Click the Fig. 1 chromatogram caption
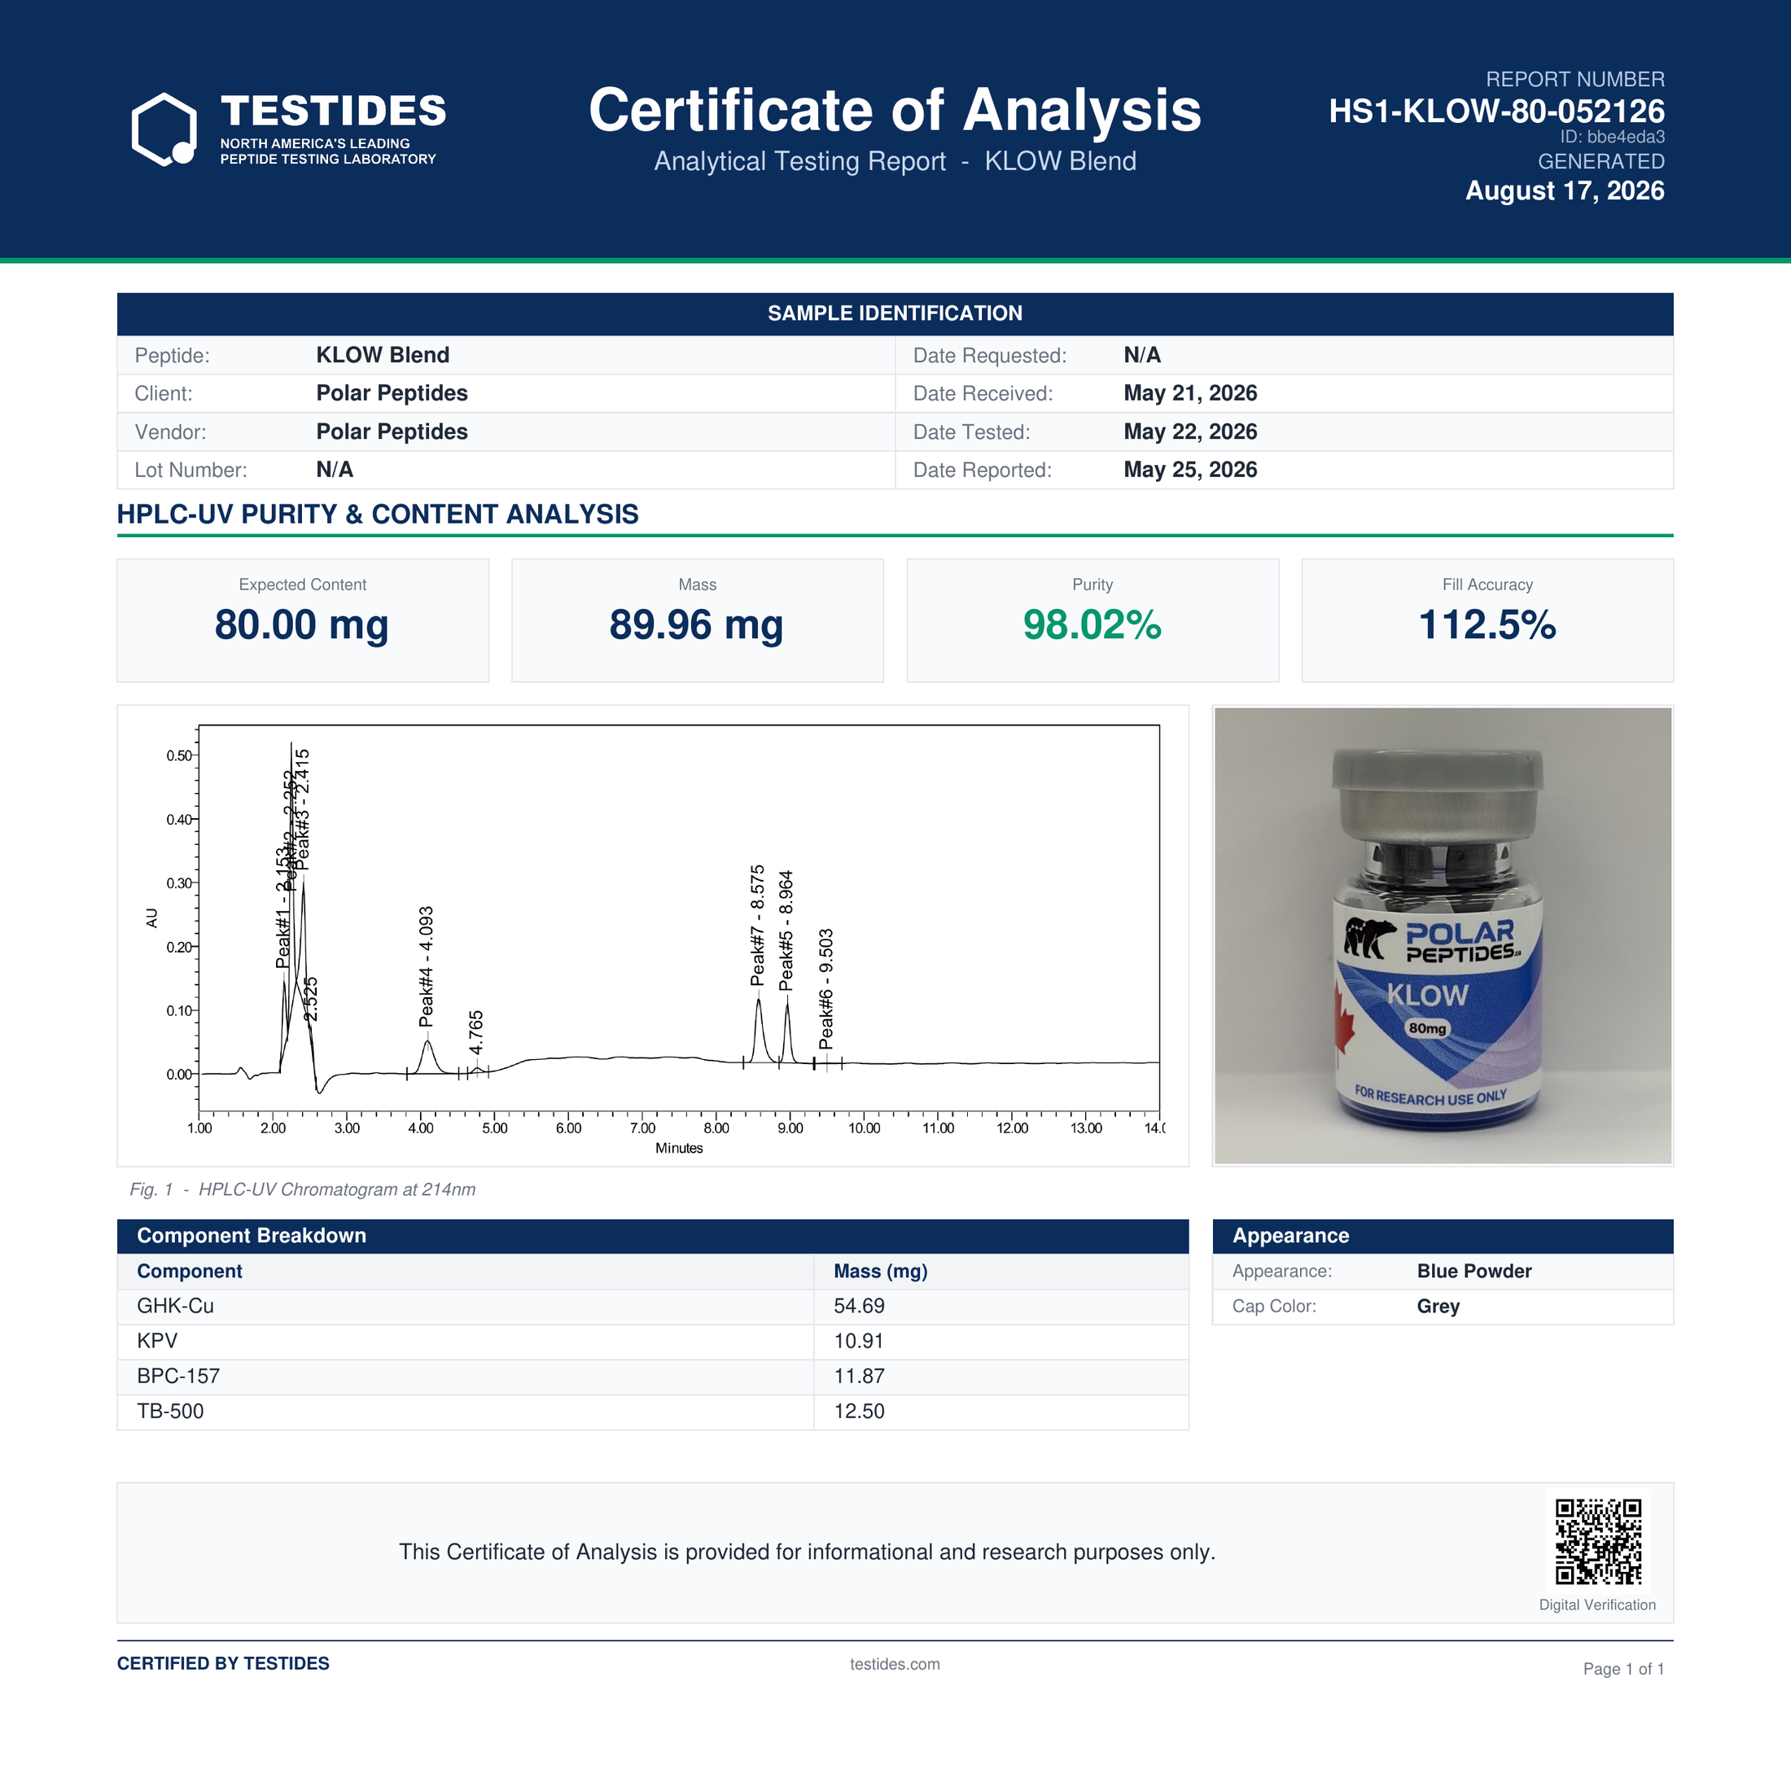The width and height of the screenshot is (1791, 1791). click(302, 1189)
